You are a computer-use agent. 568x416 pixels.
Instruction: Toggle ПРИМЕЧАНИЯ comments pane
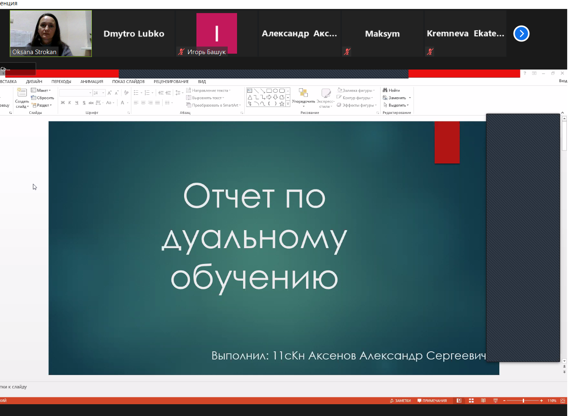click(x=432, y=401)
